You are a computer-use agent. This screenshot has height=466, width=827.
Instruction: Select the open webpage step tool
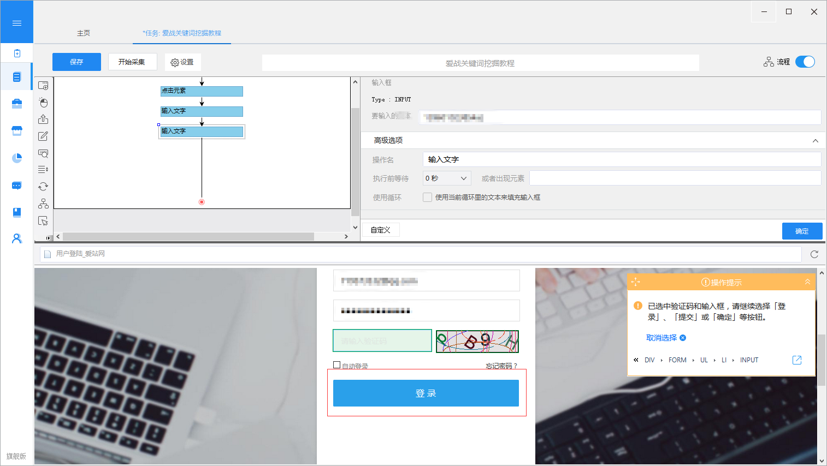tap(43, 86)
